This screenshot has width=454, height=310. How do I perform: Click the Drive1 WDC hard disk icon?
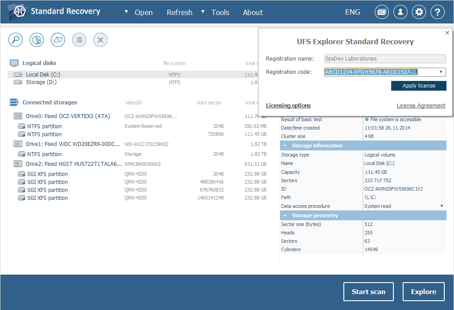tap(18, 144)
